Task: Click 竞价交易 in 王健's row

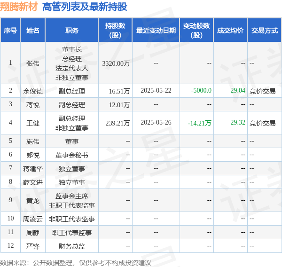Action: point(263,123)
